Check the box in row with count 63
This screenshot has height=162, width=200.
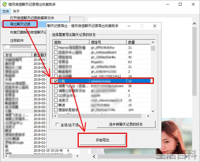(x=56, y=62)
